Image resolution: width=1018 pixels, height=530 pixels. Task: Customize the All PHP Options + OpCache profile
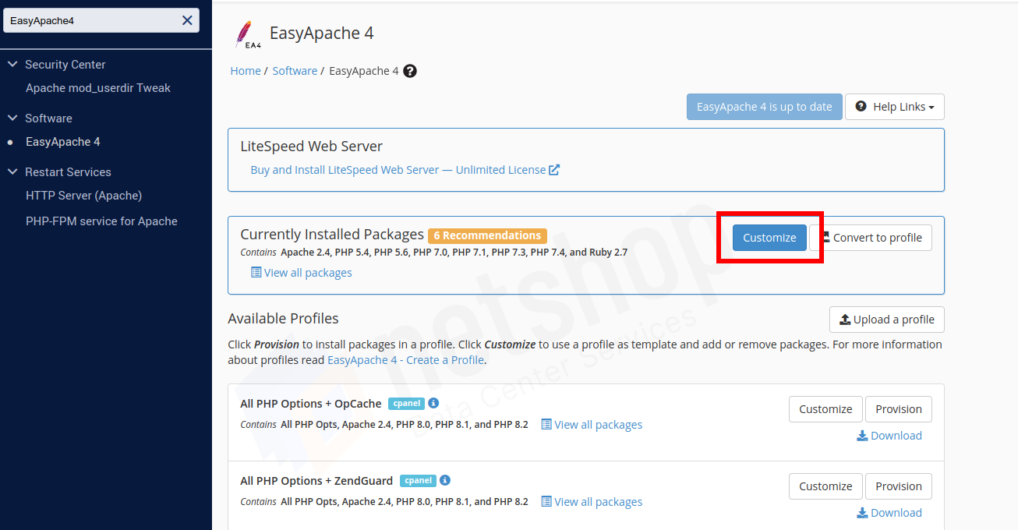click(825, 409)
